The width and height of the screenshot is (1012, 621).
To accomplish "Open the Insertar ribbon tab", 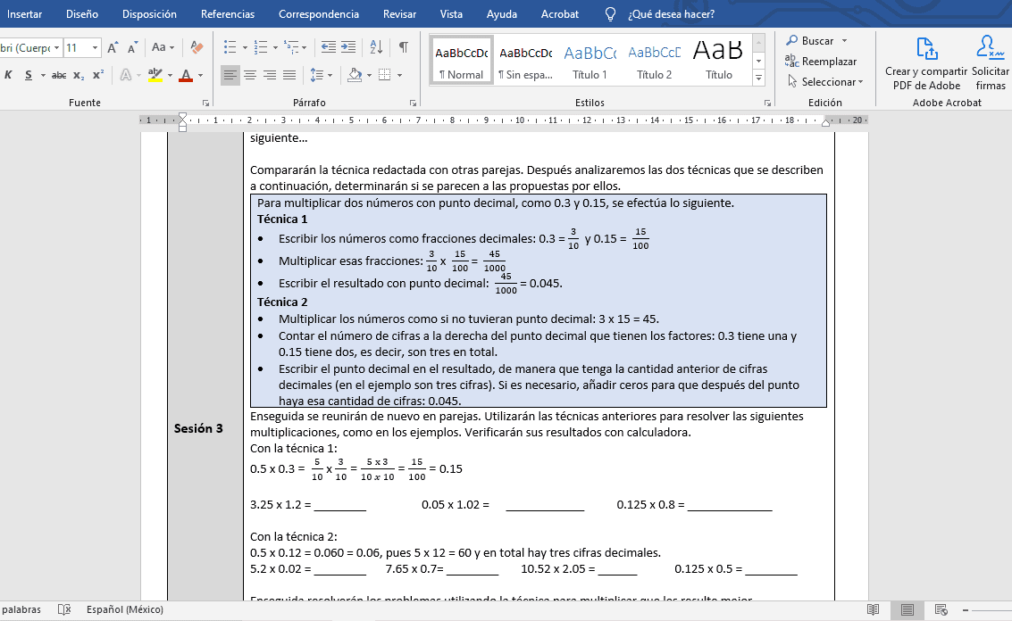I will [x=24, y=13].
